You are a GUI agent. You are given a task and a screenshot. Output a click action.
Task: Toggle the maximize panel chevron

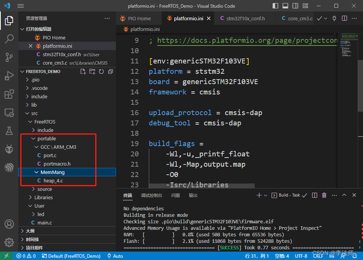(344, 195)
